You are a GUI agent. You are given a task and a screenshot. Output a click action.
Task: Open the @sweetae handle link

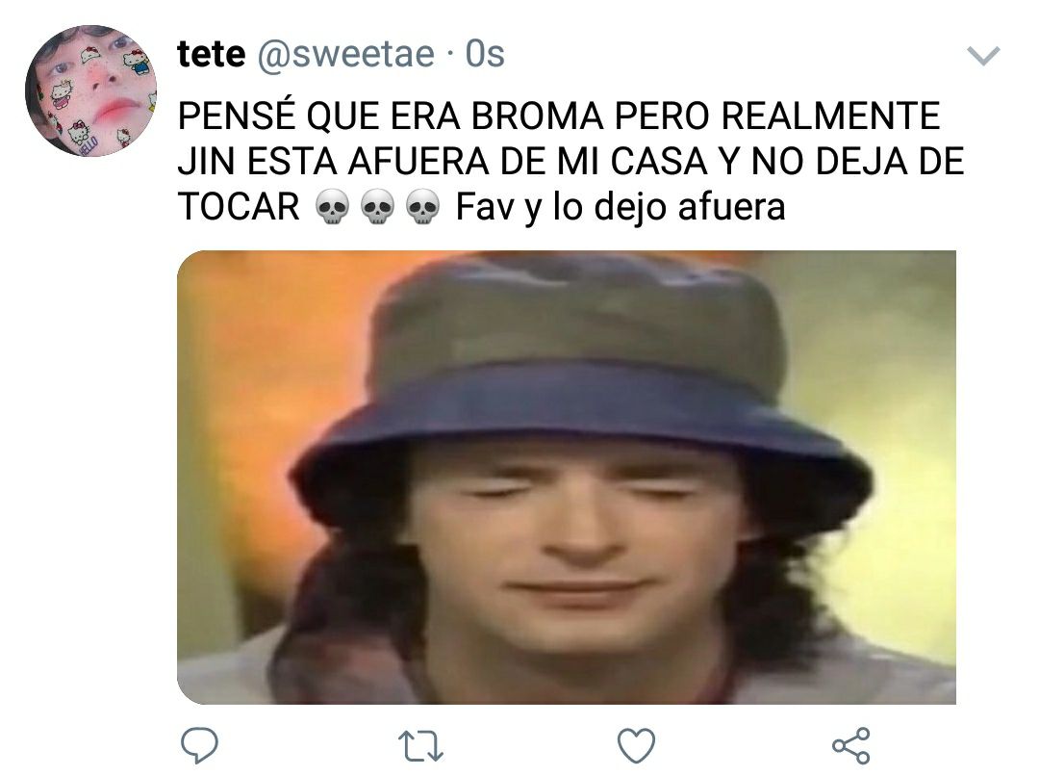[x=344, y=54]
